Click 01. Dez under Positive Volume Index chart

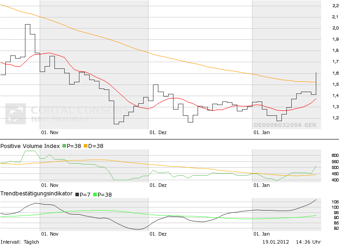click(158, 185)
